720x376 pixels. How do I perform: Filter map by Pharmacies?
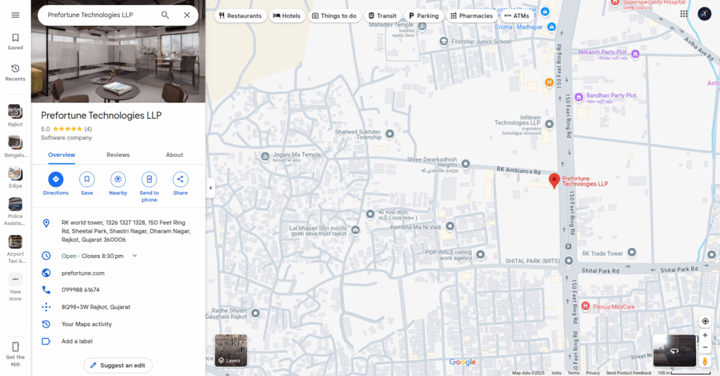(472, 15)
